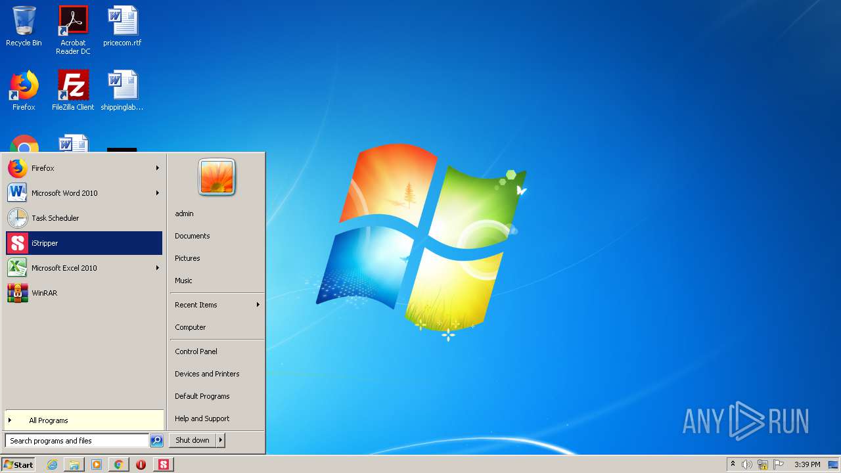
Task: Open the Pictures library link
Action: click(217, 258)
